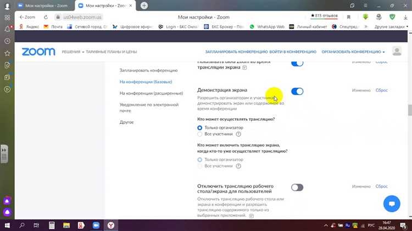412x231 pixels.
Task: Show hidden system tray icons arrow
Action: (x=326, y=226)
